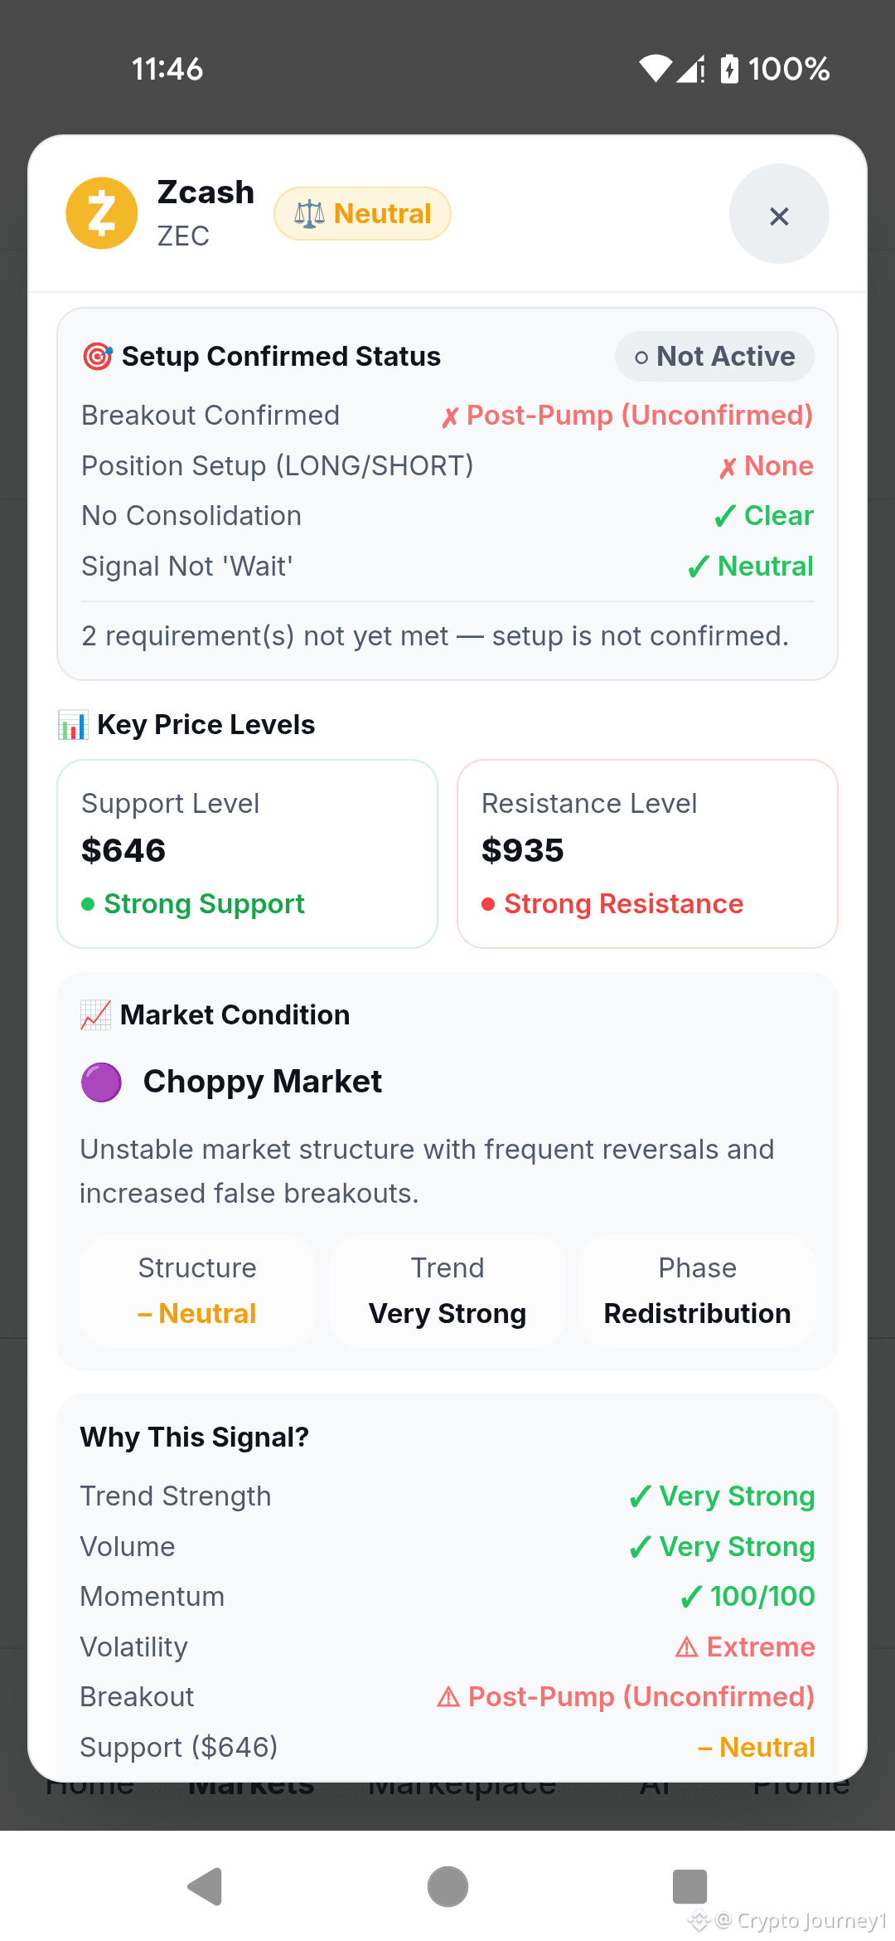The image size is (895, 1941).
Task: Tap the bar chart icon by Key Price Levels
Action: point(73,725)
